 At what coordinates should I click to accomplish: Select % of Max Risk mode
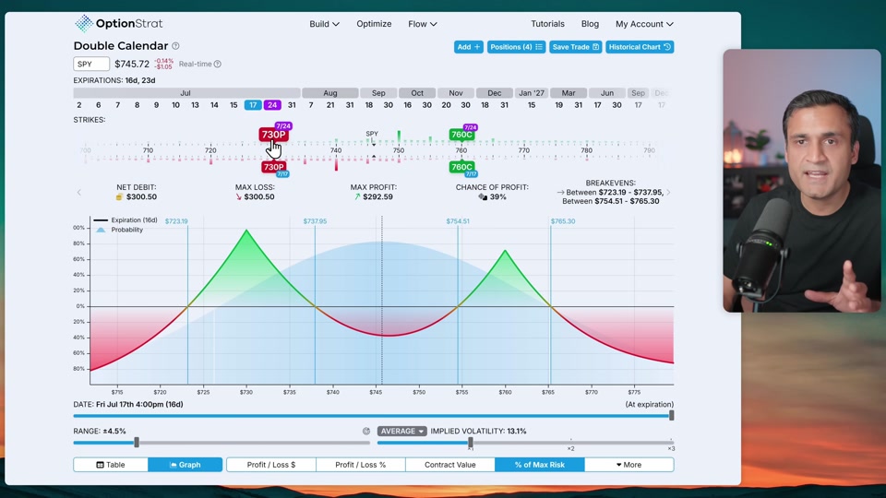[x=540, y=465]
